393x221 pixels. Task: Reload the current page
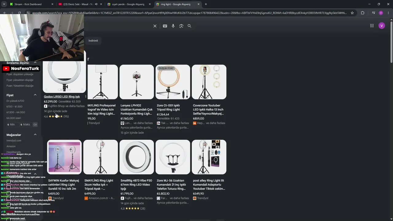[19, 13]
